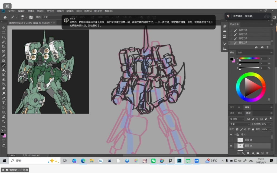Click the Home icon in options bar
The width and height of the screenshot is (277, 173).
[x=5, y=17]
